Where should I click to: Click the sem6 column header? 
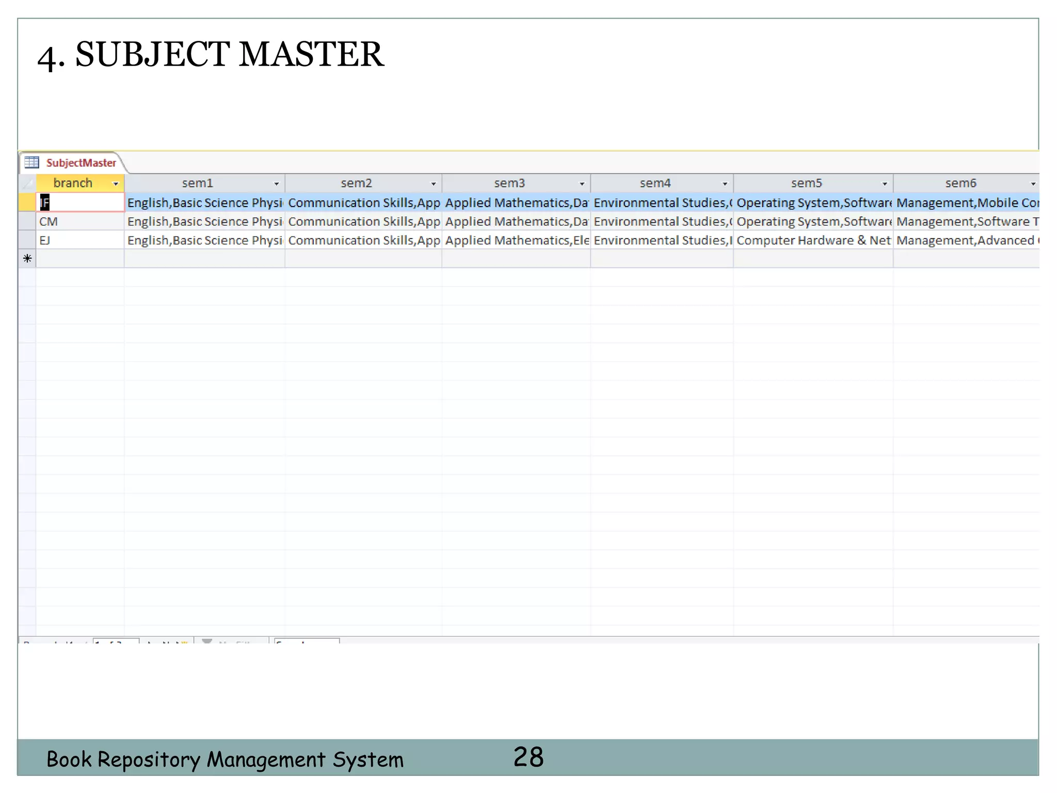(967, 183)
